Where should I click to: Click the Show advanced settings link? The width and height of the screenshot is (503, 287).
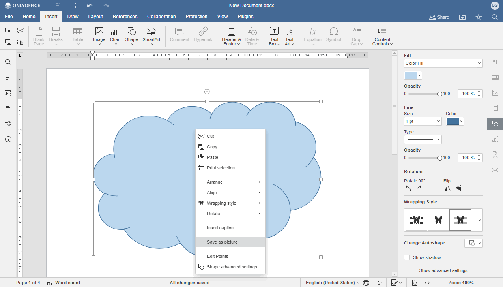443,270
